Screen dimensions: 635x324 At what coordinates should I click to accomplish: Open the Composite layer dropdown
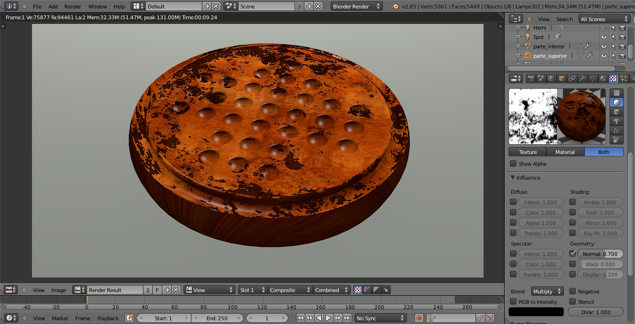click(289, 290)
